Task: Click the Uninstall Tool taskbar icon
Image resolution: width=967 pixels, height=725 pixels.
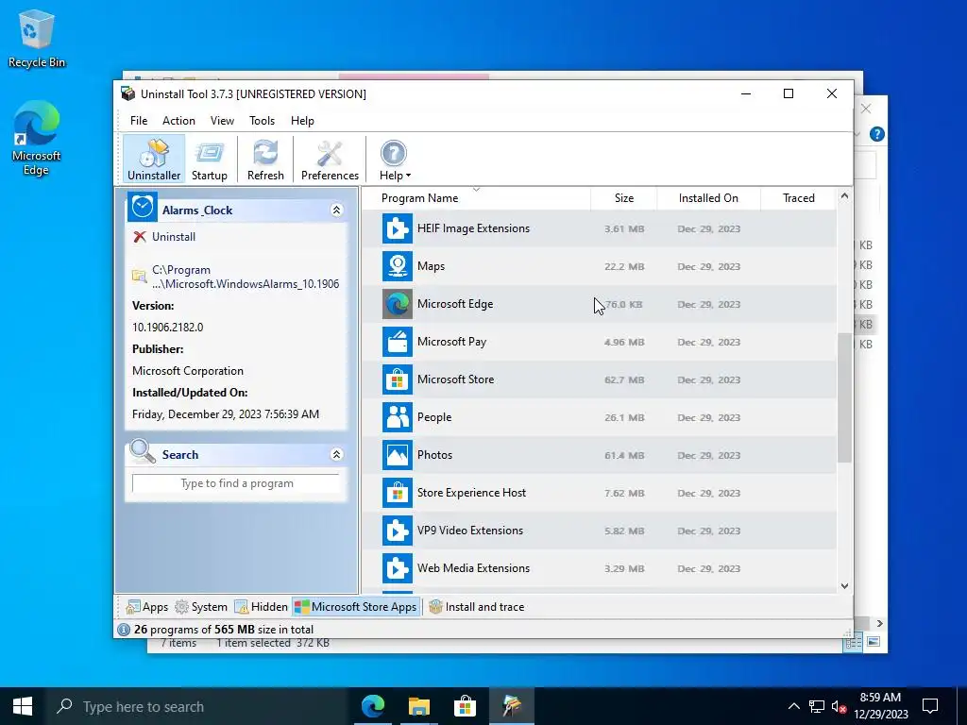Action: tap(511, 706)
